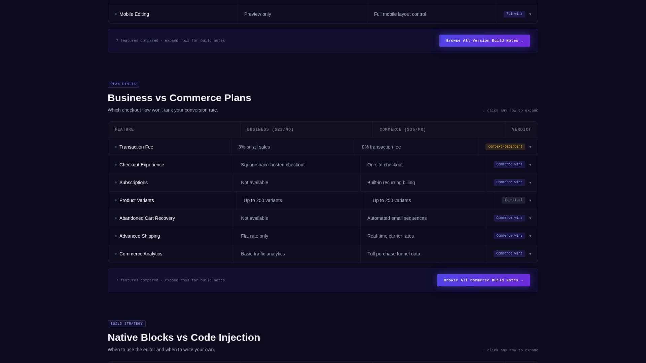Click the context-dependent verdict badge
This screenshot has height=363, width=646.
pyautogui.click(x=505, y=147)
